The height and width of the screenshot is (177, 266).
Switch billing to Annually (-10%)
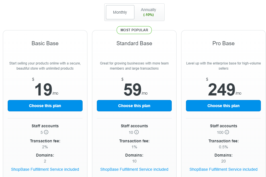148,12
